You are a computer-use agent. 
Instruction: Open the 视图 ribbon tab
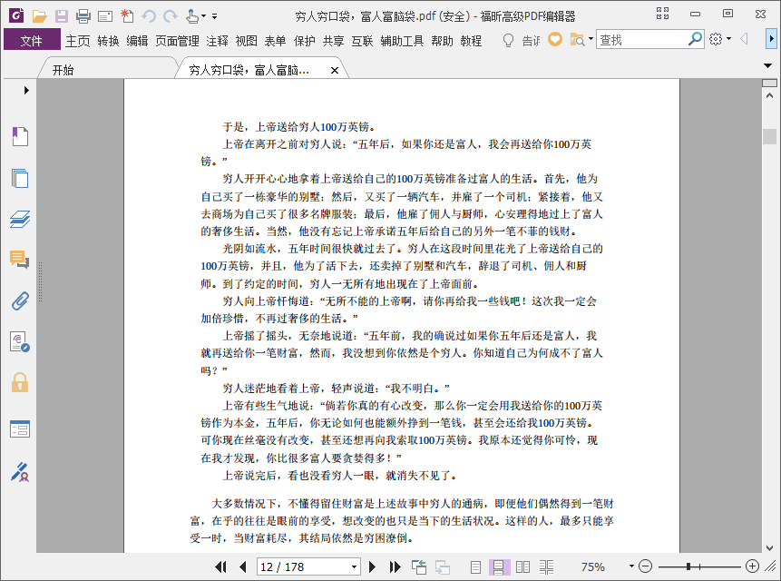click(246, 40)
